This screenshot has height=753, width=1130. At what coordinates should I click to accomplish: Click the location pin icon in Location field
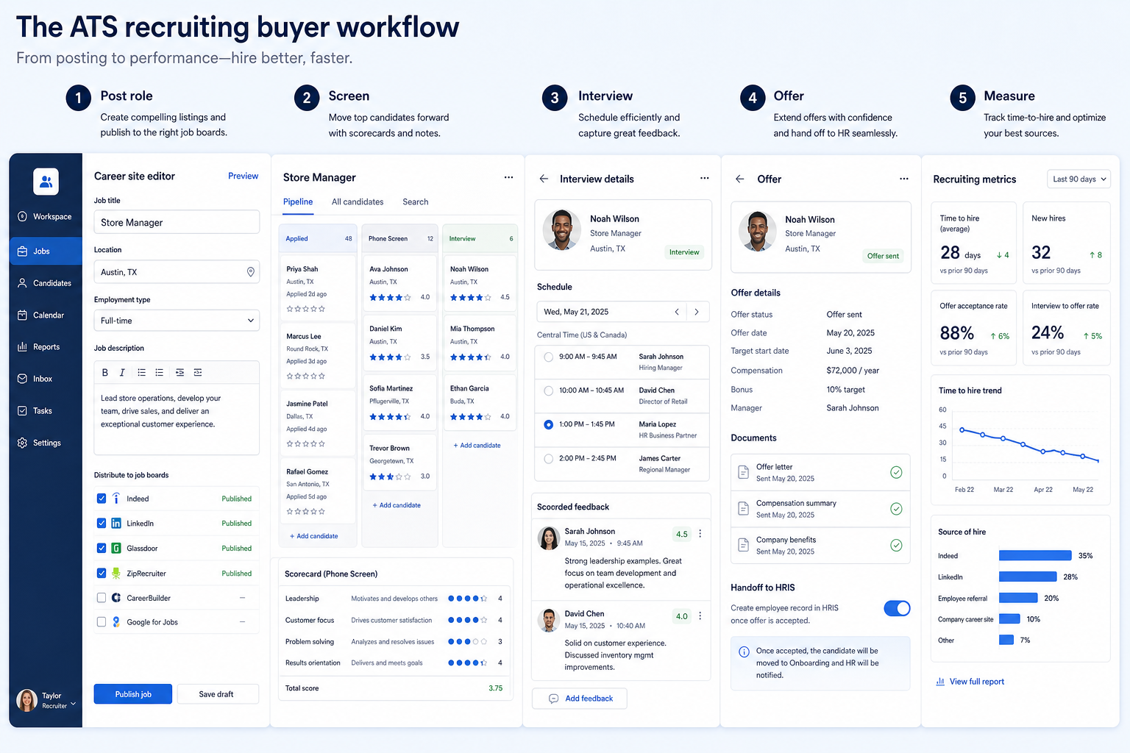(250, 272)
